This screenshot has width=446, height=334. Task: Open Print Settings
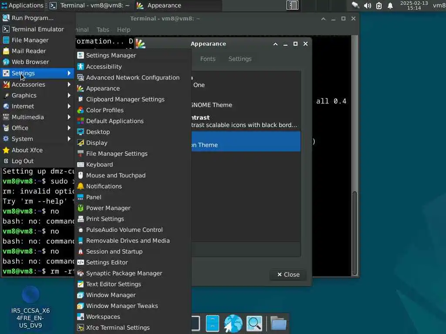point(132,219)
